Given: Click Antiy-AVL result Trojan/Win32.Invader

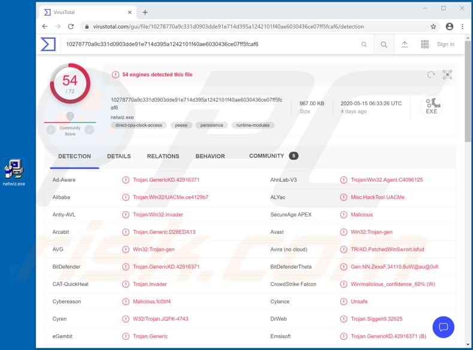Looking at the screenshot, I should click(158, 215).
